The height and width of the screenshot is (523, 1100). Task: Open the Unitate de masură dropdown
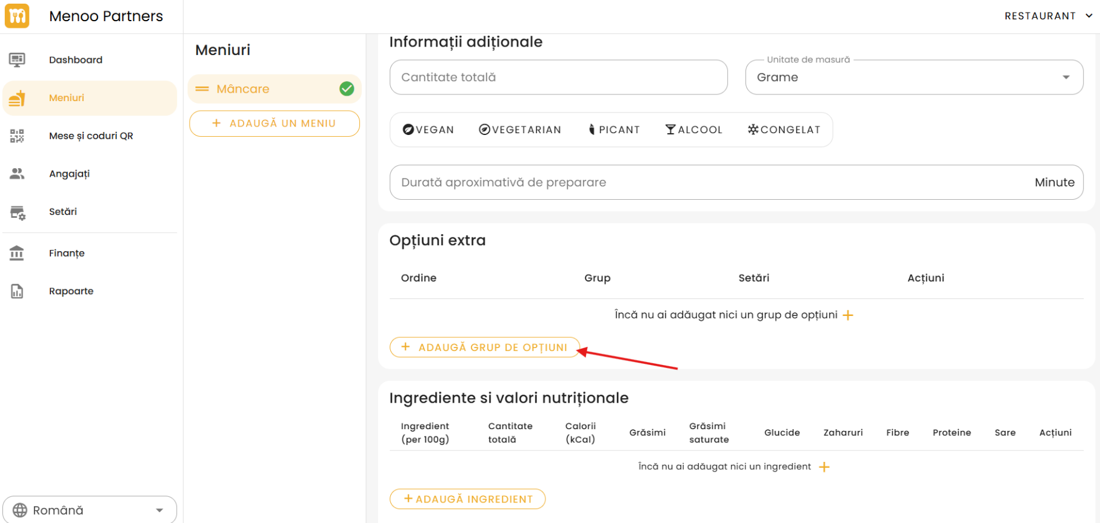click(x=913, y=77)
